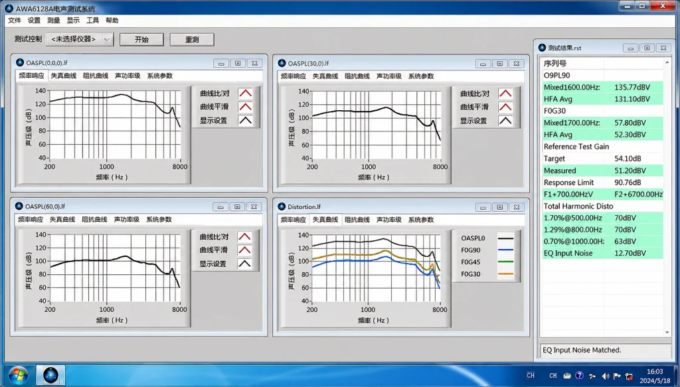Screen dimensions: 680x387
Task: Select the Mixed1700.00Hz: result row
Action: click(x=603, y=123)
